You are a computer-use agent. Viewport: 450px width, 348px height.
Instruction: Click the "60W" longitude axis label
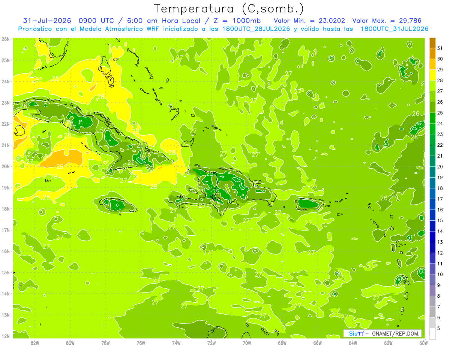[424, 343]
